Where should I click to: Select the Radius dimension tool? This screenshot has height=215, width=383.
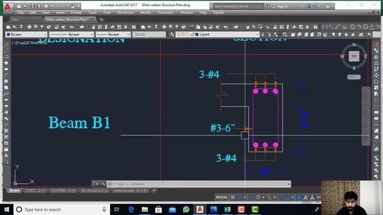point(352,27)
